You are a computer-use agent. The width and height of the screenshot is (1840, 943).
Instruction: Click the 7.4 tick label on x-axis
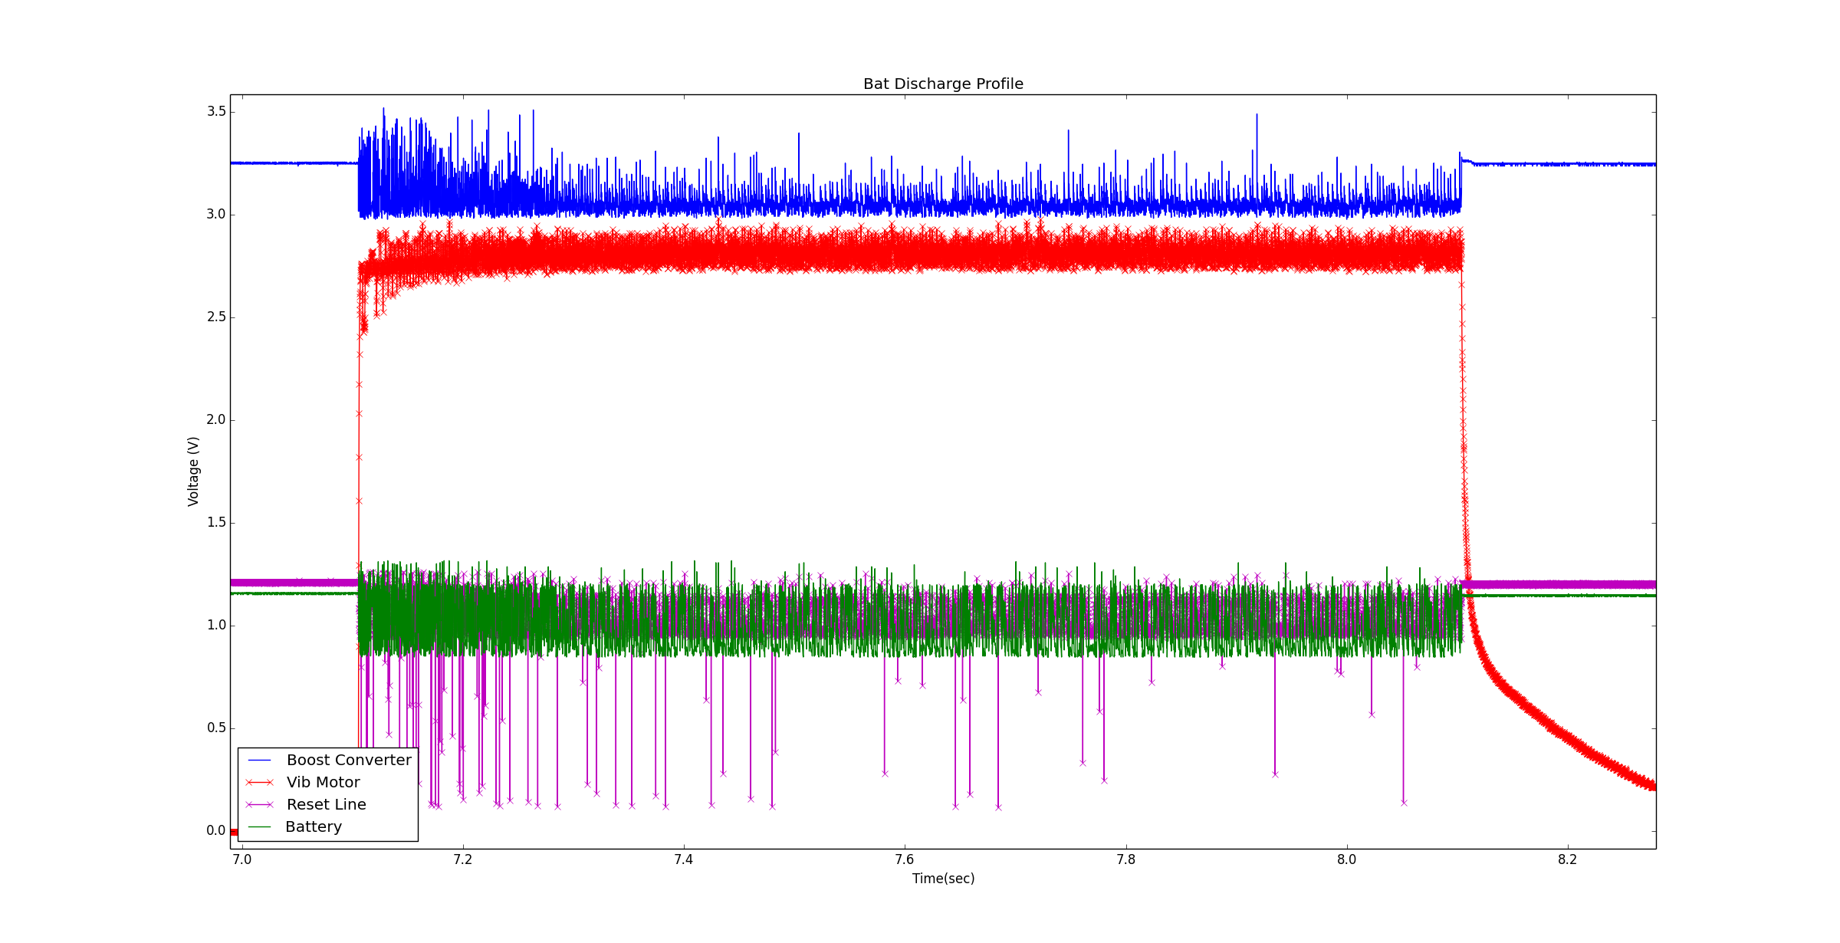pos(683,859)
